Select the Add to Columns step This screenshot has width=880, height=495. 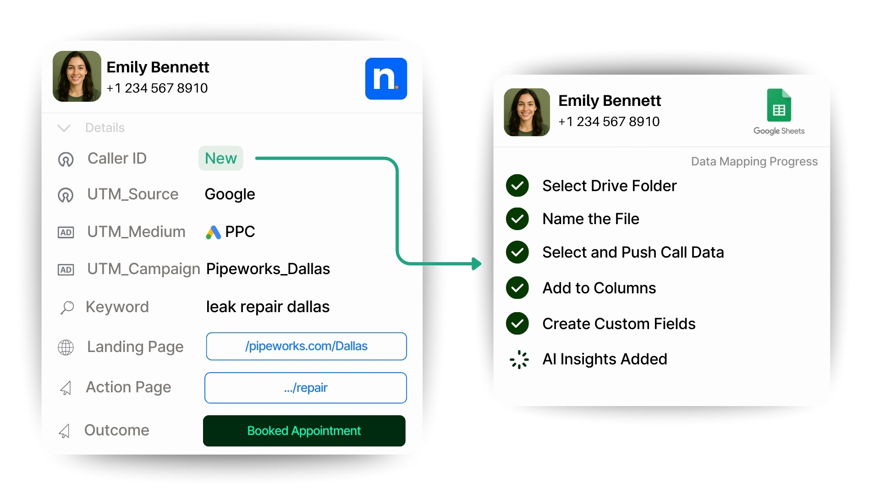pos(599,288)
